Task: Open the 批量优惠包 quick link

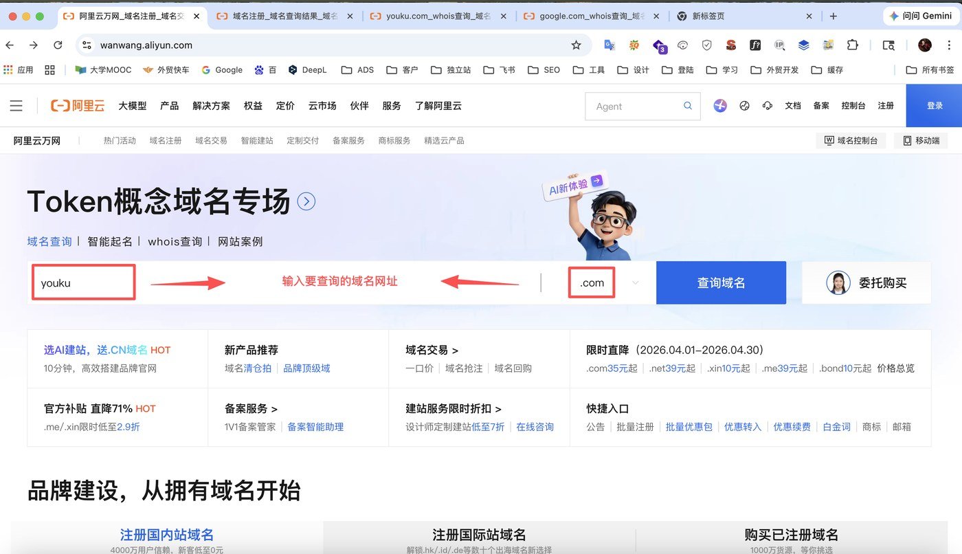Action: click(689, 427)
